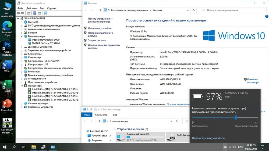The height and width of the screenshot is (151, 269).
Task: Open Adobe Photoshop desktop shortcut
Action: pyautogui.click(x=7, y=49)
